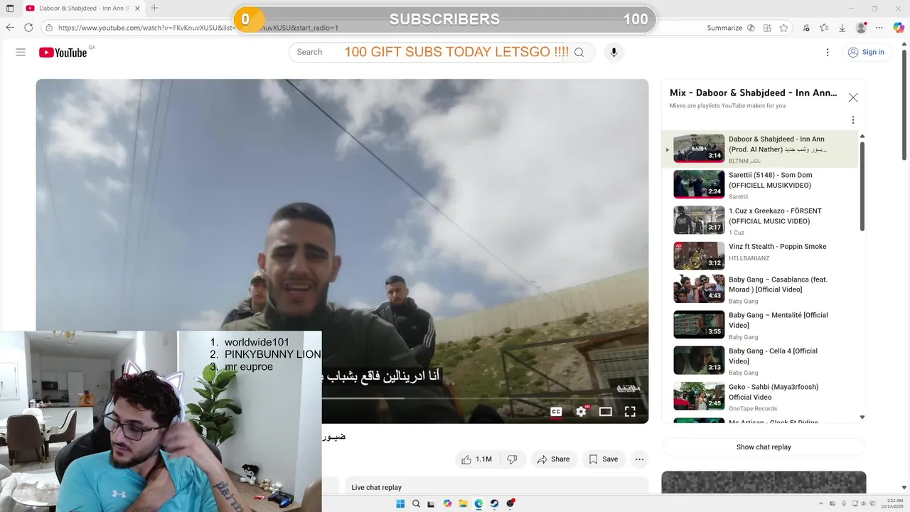Enter full screen video mode
910x512 pixels.
[630, 412]
